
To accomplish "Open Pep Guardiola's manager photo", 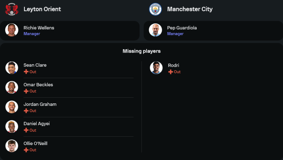I will point(155,30).
